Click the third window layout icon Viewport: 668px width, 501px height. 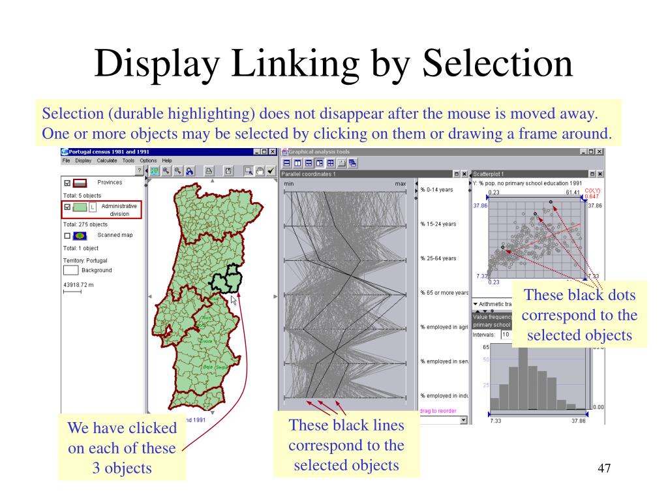(309, 162)
